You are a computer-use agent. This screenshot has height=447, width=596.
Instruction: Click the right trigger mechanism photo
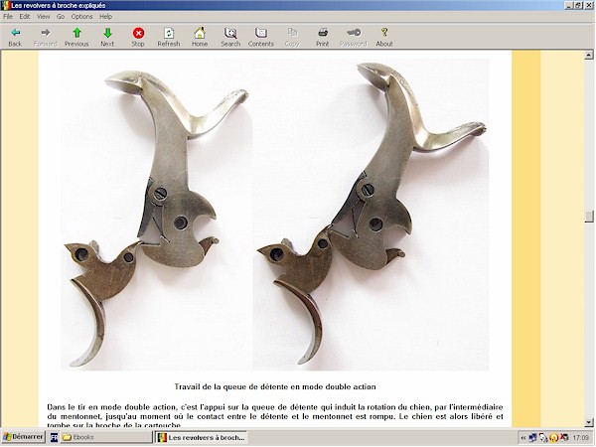tap(371, 215)
